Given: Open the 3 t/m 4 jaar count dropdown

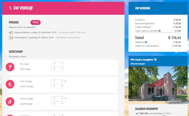Looking at the screenshot, I should click(x=57, y=69).
